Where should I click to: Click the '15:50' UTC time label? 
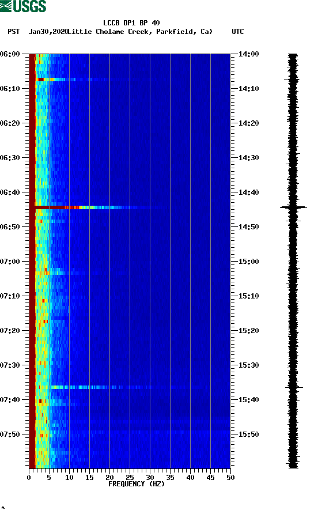(248, 434)
